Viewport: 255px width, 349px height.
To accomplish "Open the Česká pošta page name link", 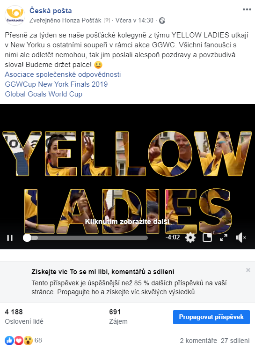I will tap(51, 10).
